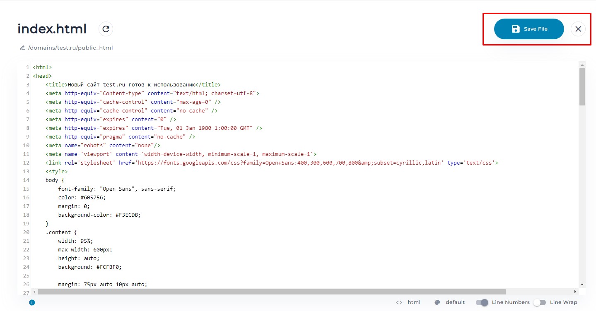Click the <title> line in the code

(133, 84)
